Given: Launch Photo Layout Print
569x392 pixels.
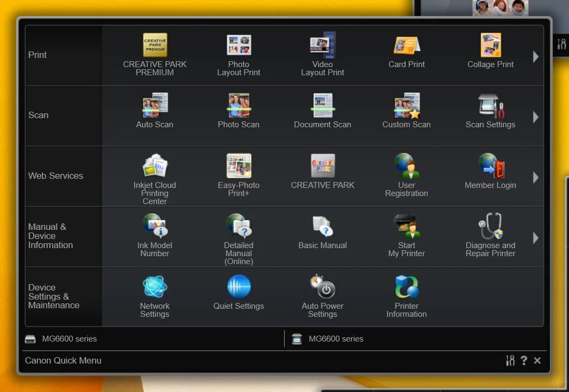Looking at the screenshot, I should tap(239, 54).
